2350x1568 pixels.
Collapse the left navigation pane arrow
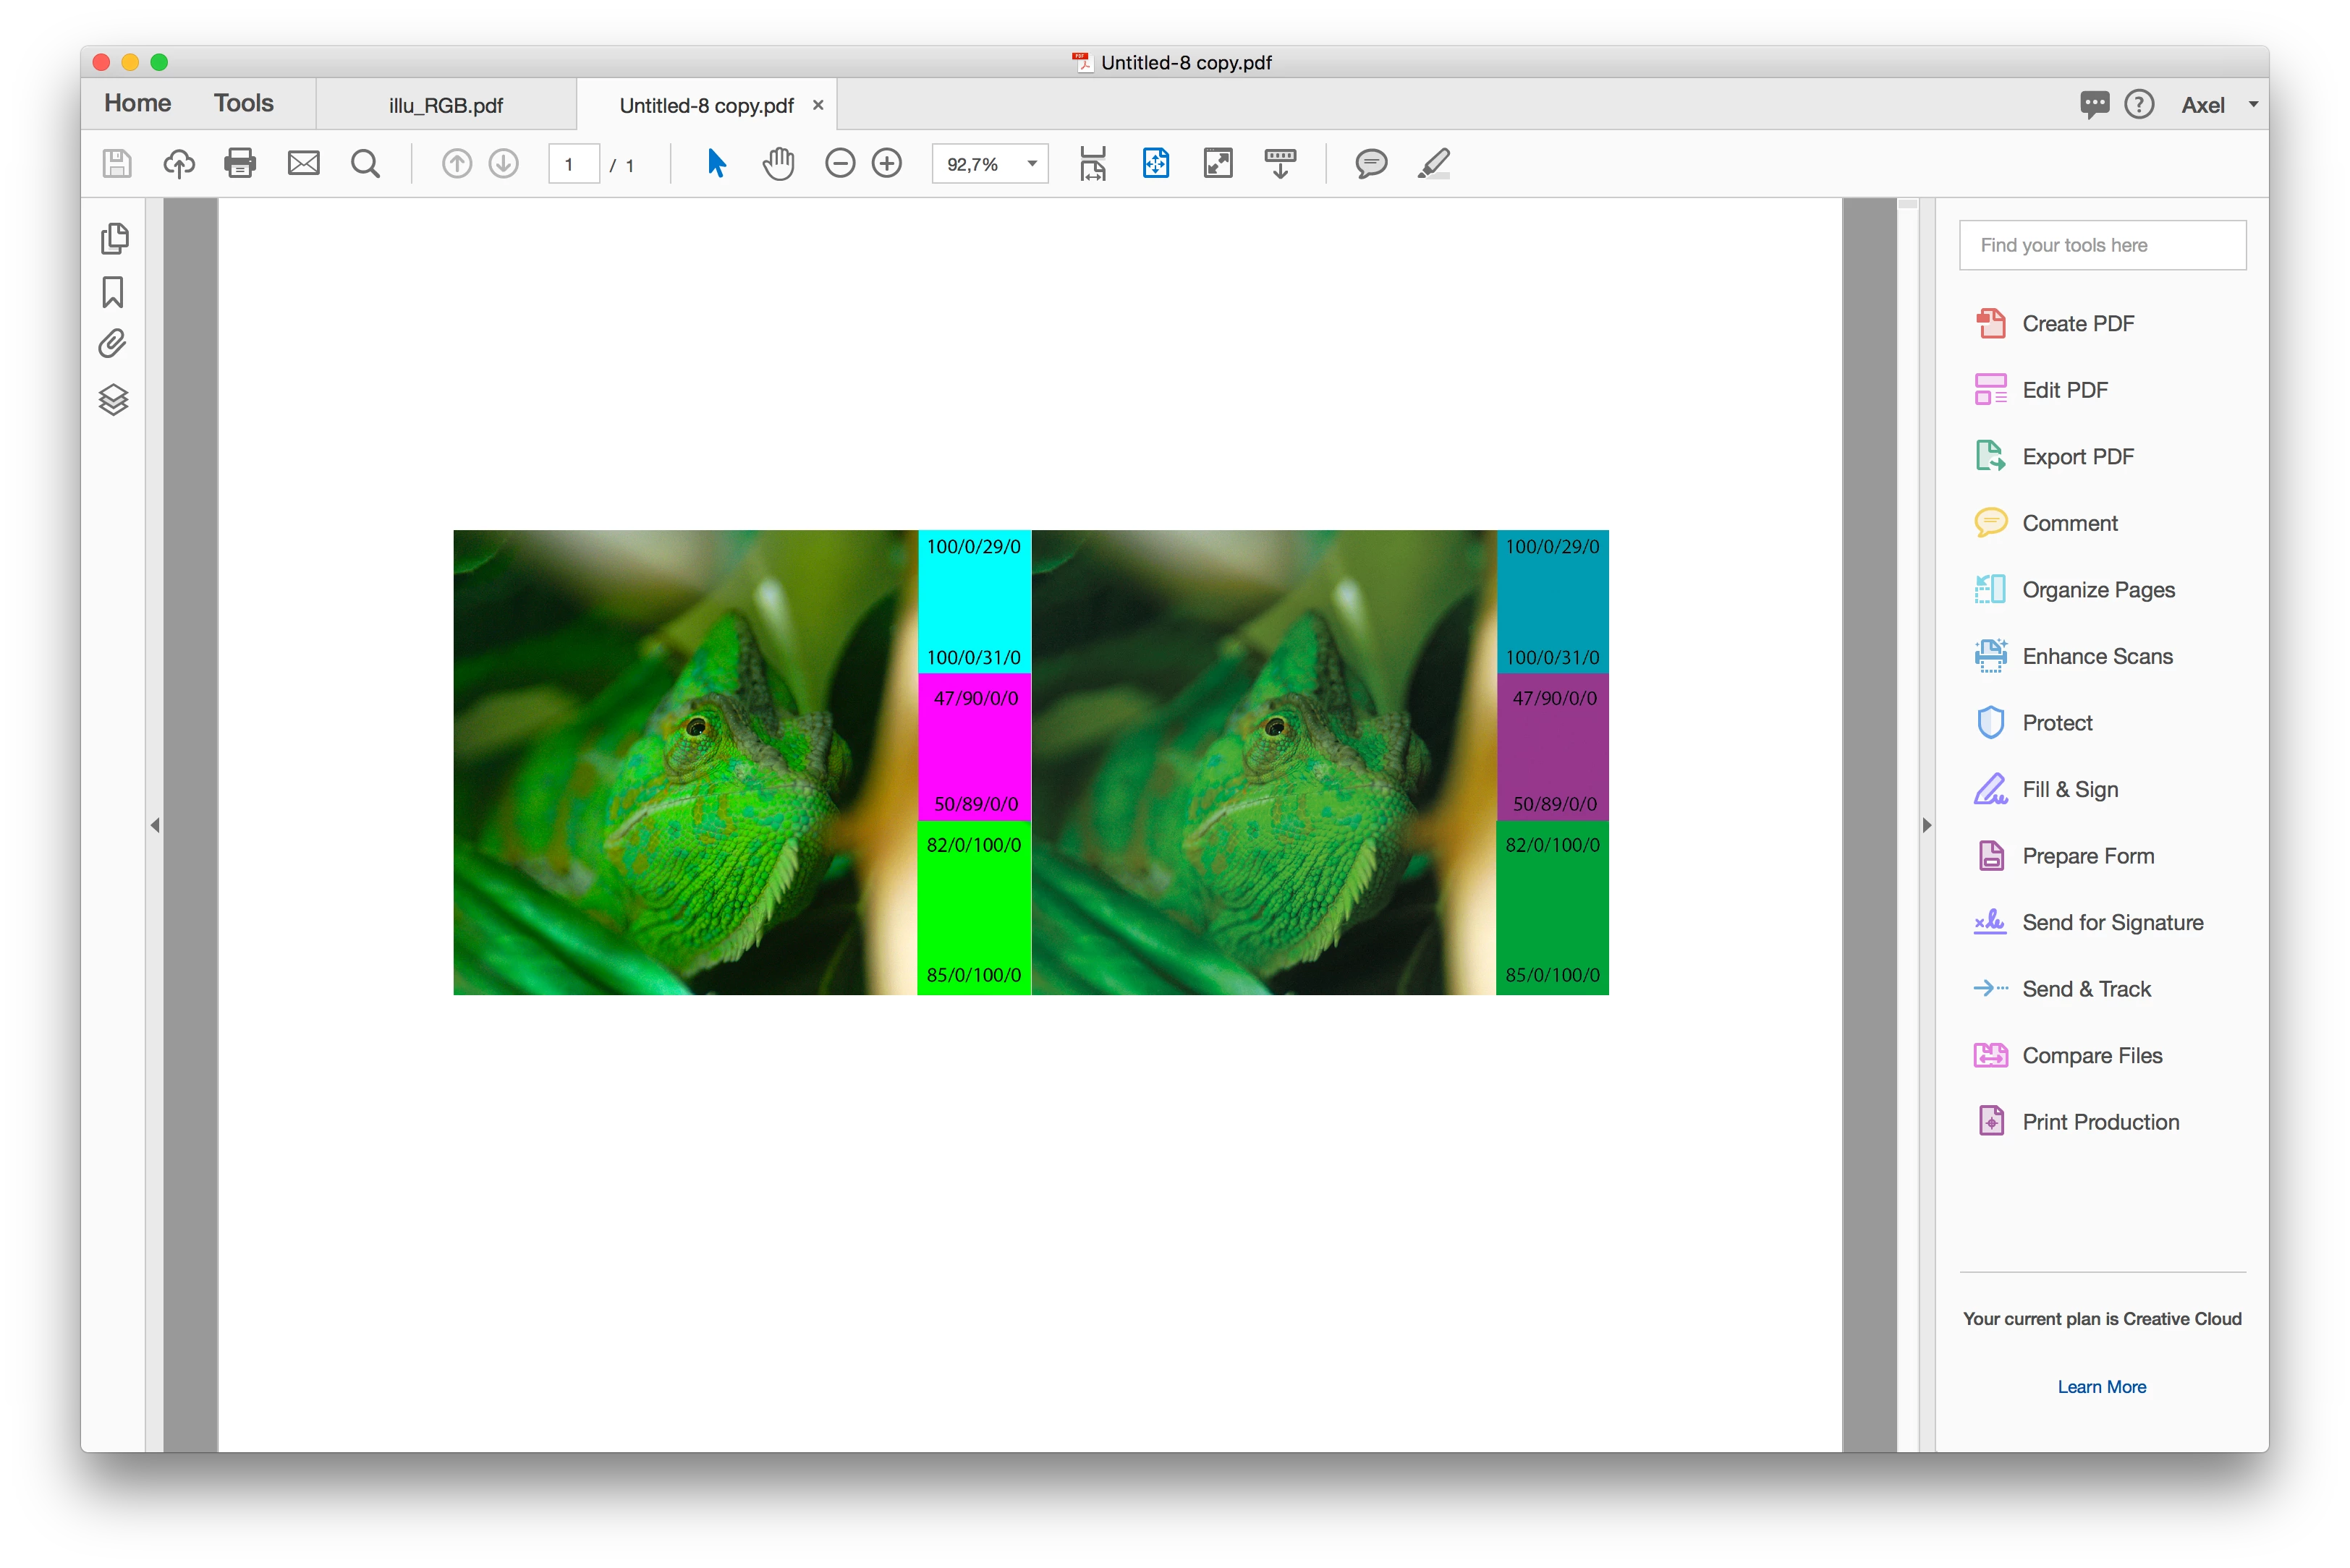point(155,825)
